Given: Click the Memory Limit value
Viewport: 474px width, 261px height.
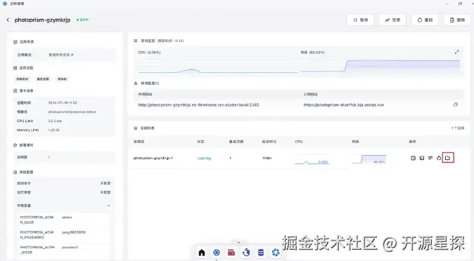Looking at the screenshot, I should 53,130.
